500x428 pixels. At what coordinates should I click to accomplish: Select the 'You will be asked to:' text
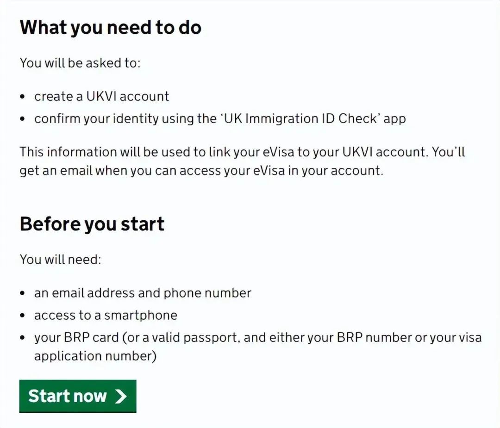80,63
